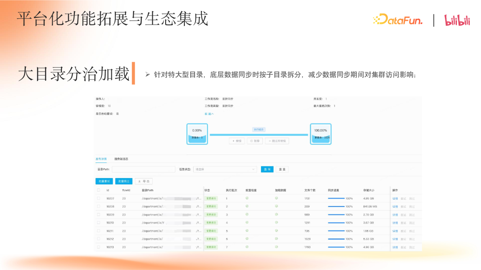
Task: Click the 文件个数 column header
Action: pyautogui.click(x=310, y=190)
